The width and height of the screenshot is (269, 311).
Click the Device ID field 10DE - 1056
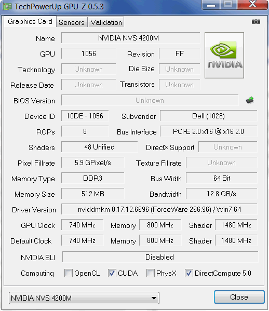coord(85,116)
